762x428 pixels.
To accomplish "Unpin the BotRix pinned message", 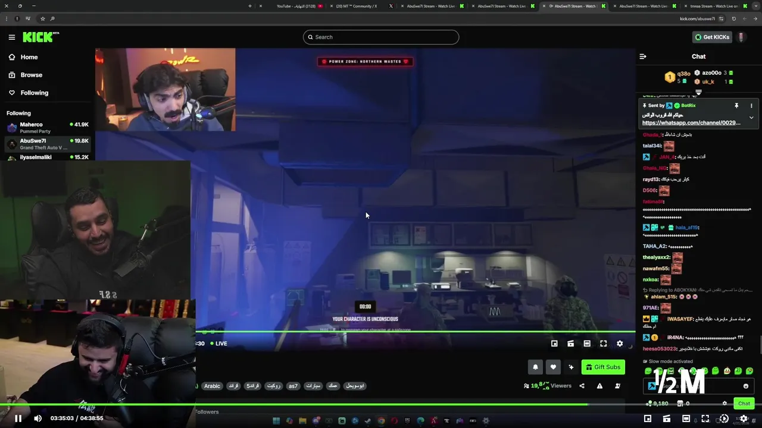I will point(736,105).
